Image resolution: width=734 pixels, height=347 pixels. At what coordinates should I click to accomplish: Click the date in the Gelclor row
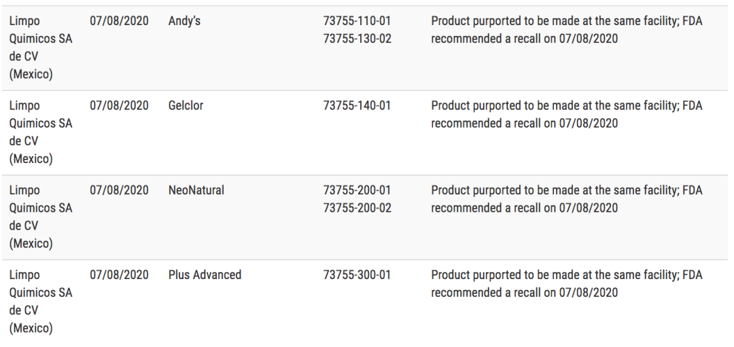click(x=120, y=106)
